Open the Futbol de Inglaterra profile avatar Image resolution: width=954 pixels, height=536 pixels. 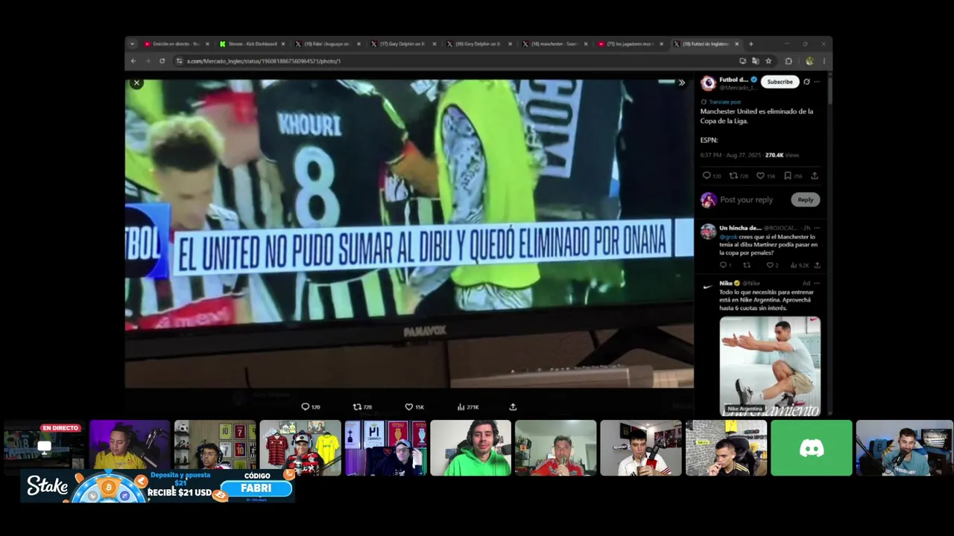[x=708, y=83]
